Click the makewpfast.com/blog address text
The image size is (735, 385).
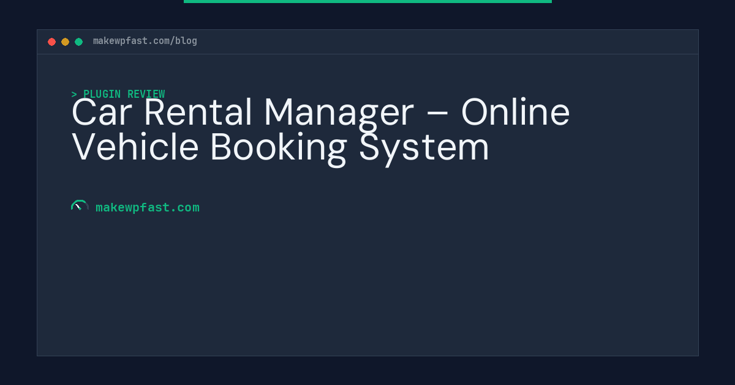145,41
